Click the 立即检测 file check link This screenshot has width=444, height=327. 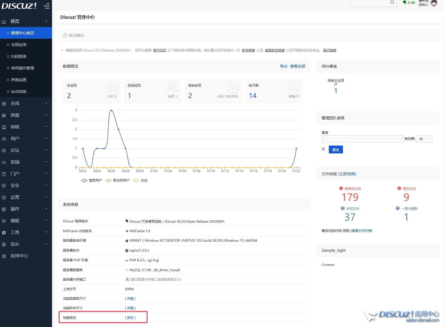click(x=347, y=174)
